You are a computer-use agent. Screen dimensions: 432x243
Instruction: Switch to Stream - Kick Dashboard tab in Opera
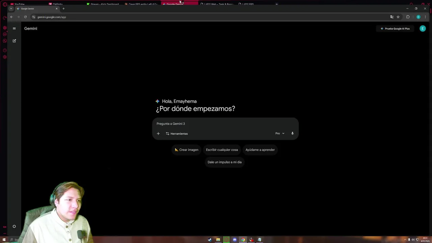pos(104,4)
